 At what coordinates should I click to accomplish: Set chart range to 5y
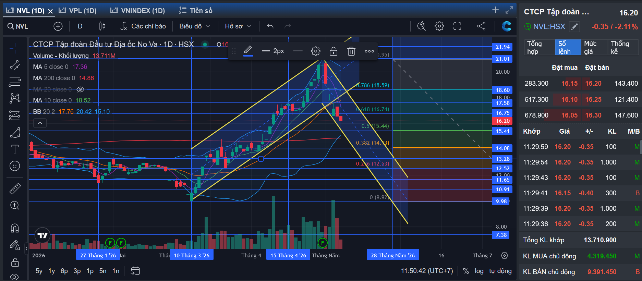click(x=39, y=271)
